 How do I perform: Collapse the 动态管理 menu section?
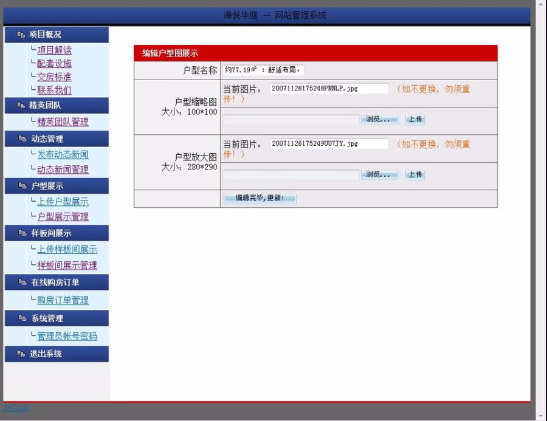pos(57,139)
